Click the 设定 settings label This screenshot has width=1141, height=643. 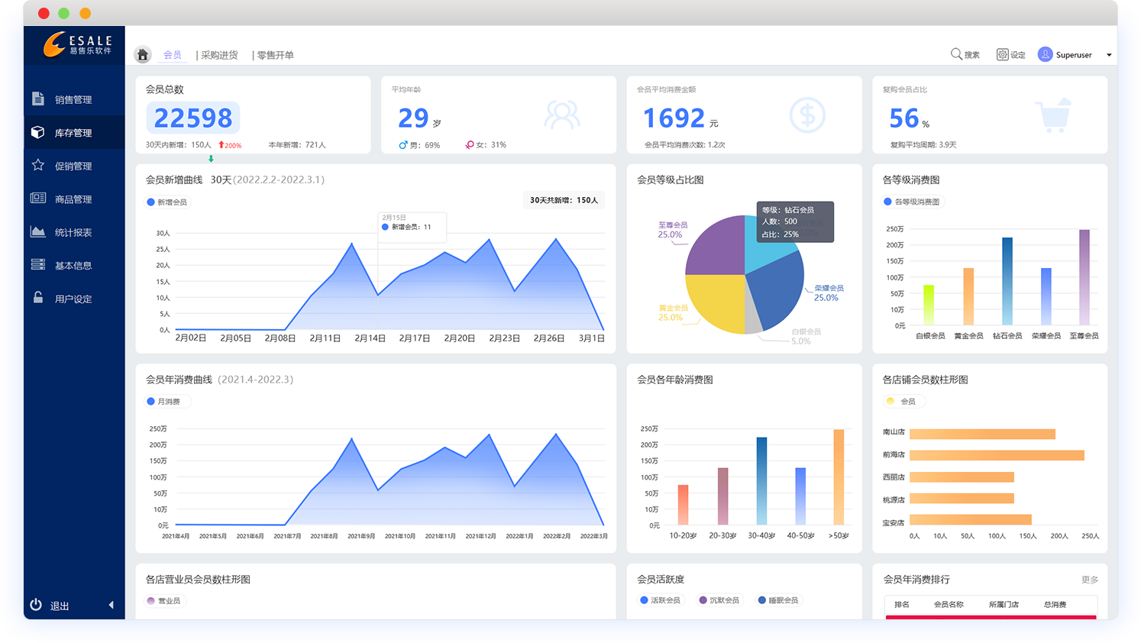(x=1018, y=55)
